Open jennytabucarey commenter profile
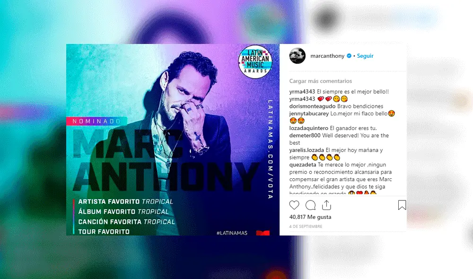Viewport: 473px width, 279px height. [309, 113]
